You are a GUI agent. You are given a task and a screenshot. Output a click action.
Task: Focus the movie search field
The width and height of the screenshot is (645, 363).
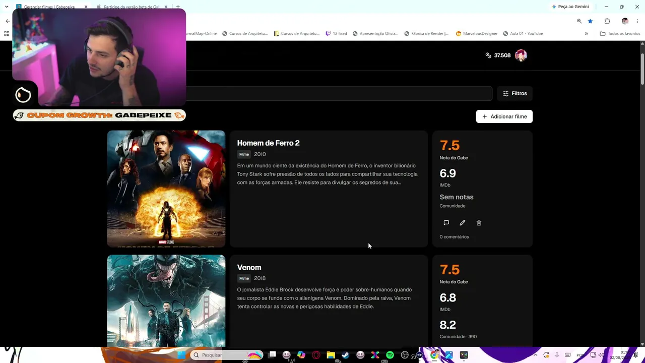[339, 93]
